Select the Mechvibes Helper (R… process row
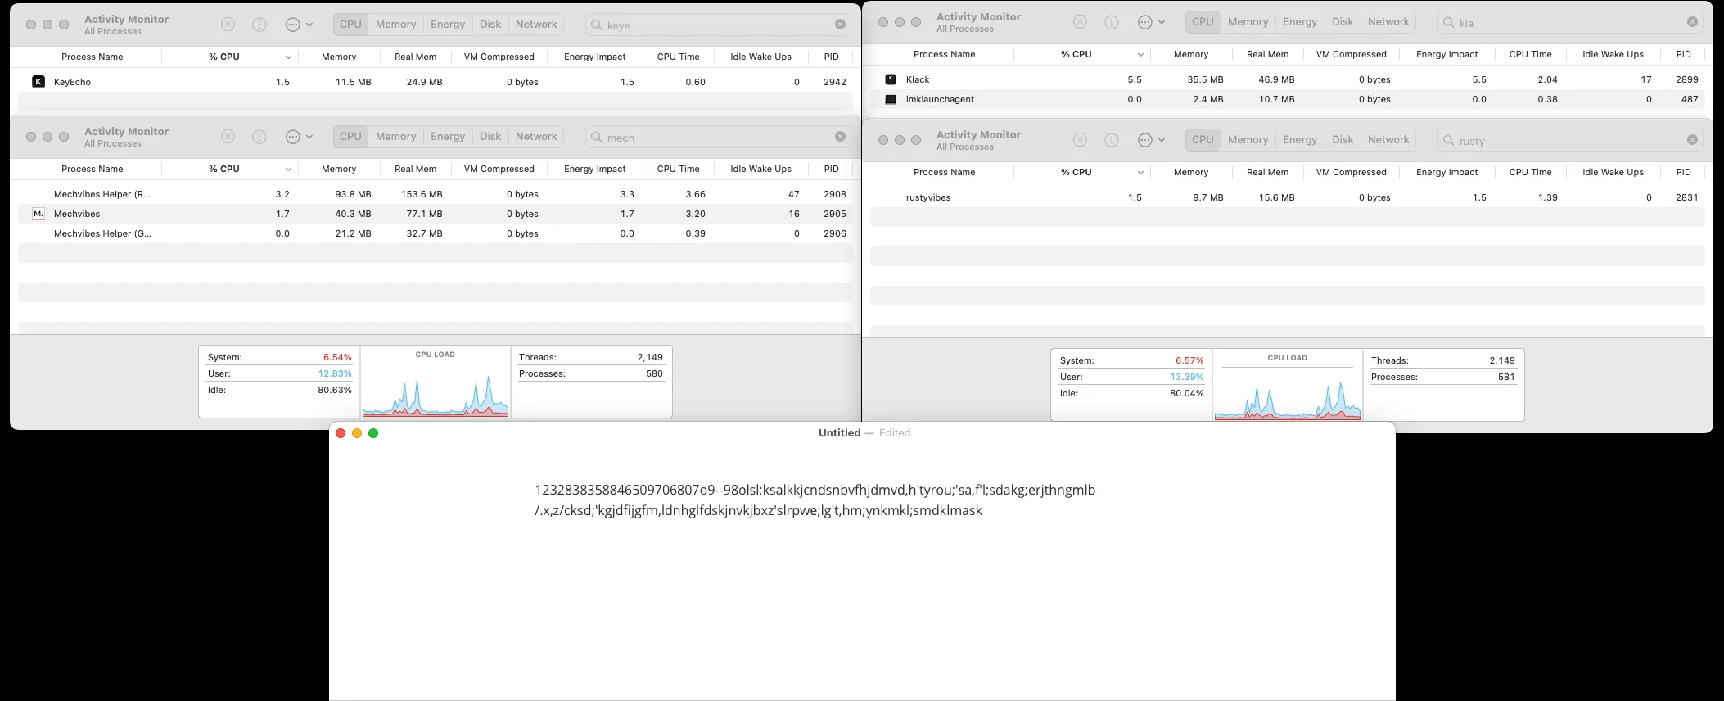Image resolution: width=1724 pixels, height=701 pixels. 436,194
